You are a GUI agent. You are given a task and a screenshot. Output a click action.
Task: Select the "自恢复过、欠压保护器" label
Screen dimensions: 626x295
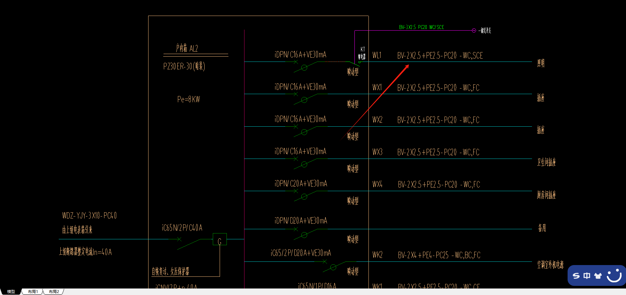pyautogui.click(x=170, y=271)
